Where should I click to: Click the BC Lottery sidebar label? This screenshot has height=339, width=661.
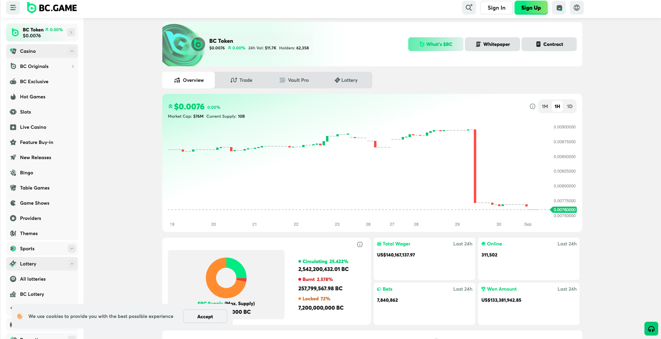32,294
